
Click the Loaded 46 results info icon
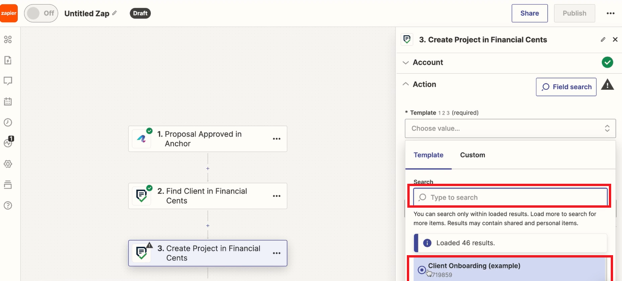click(428, 243)
